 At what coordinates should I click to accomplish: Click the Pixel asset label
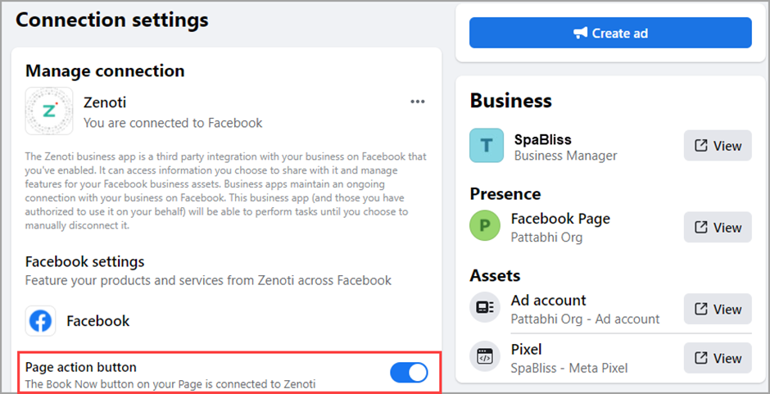(527, 350)
